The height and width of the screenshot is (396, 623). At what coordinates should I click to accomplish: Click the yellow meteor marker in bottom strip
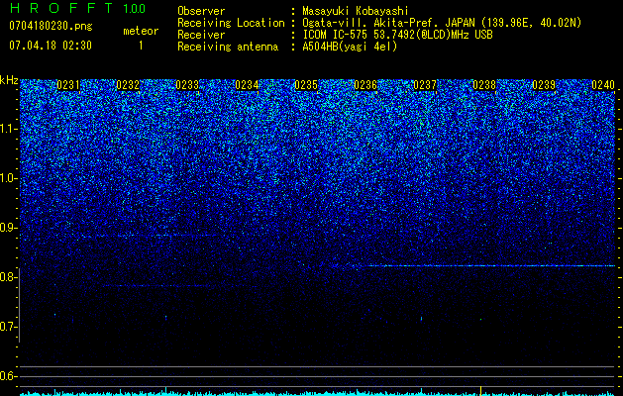click(480, 390)
